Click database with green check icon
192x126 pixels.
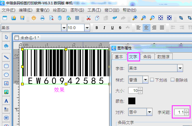tap(68, 18)
